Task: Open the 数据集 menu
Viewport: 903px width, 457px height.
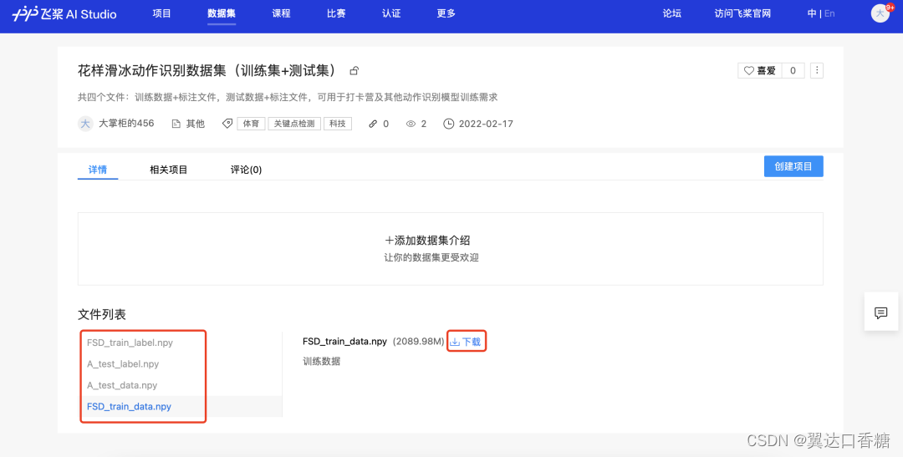Action: tap(221, 13)
